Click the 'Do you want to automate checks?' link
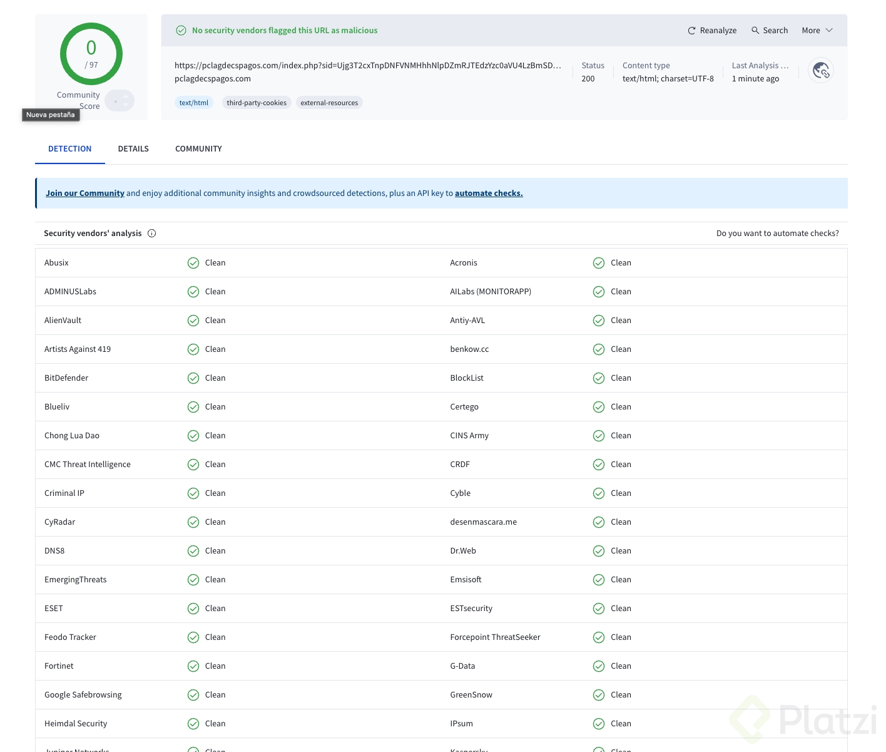Image resolution: width=886 pixels, height=752 pixels. pos(777,234)
